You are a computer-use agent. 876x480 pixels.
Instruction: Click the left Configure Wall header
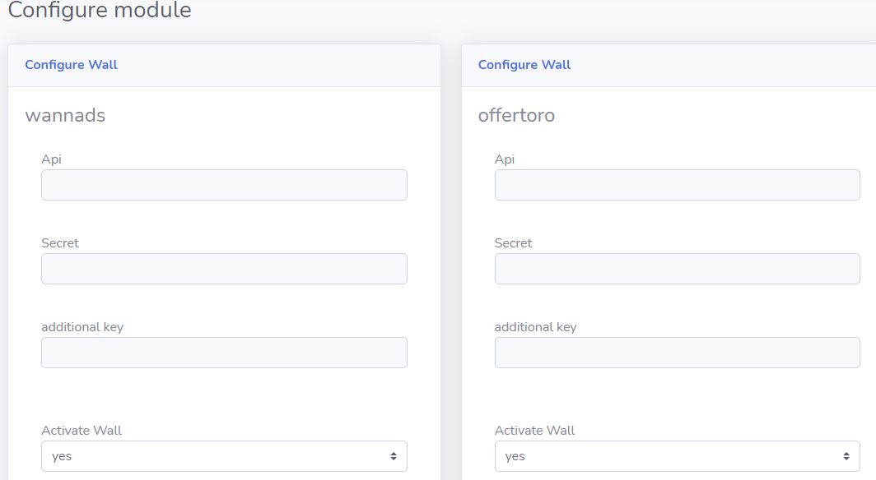tap(72, 65)
